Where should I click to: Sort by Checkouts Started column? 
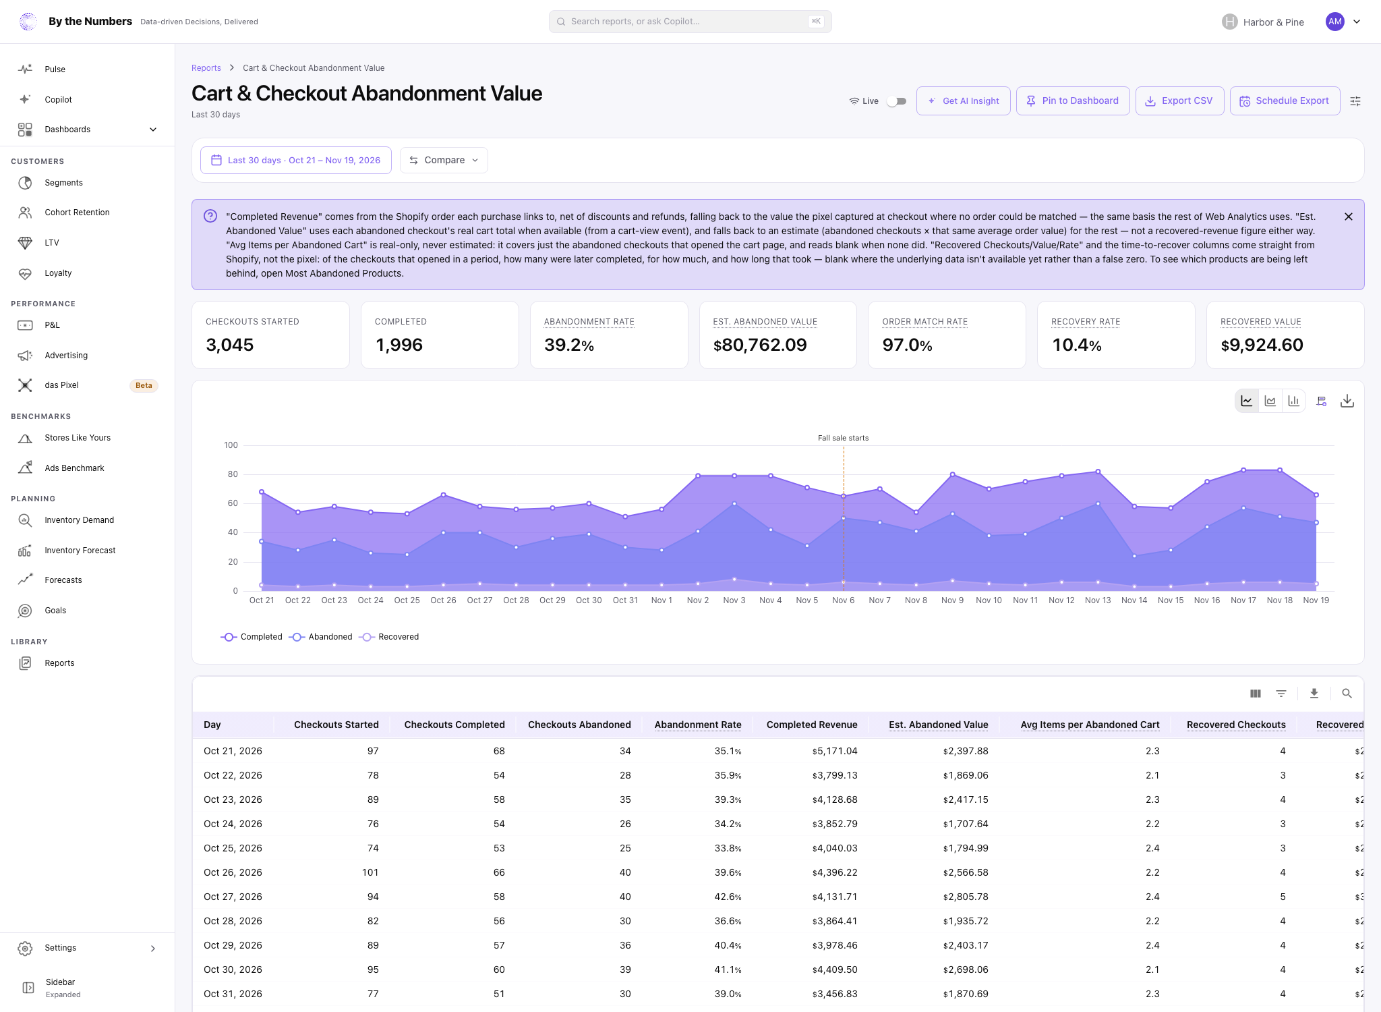click(336, 725)
